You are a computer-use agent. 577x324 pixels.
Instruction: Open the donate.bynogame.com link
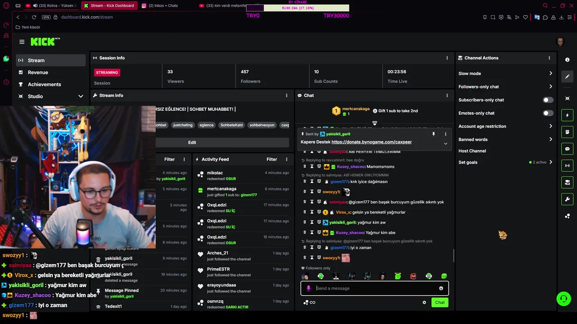371,142
